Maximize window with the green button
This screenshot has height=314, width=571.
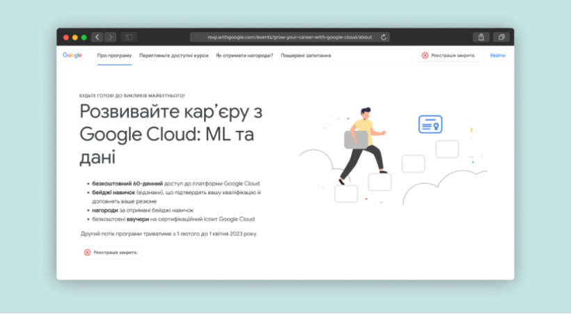84,38
